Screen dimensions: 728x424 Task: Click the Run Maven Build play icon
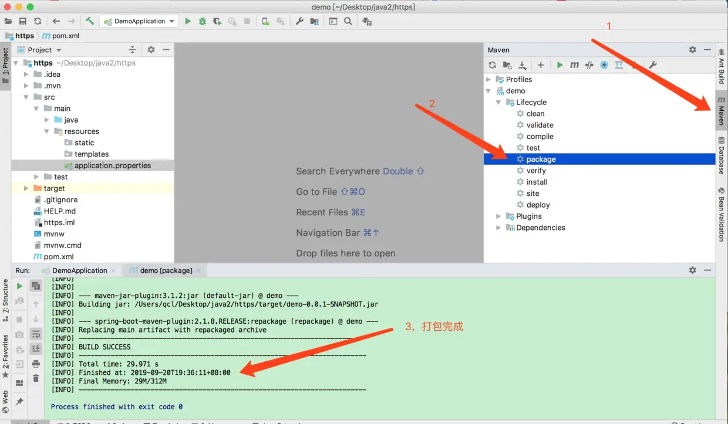[560, 65]
